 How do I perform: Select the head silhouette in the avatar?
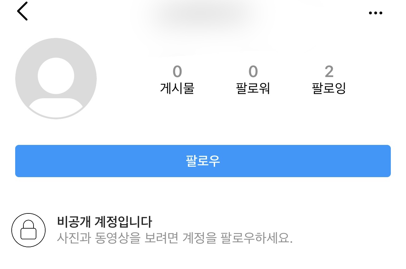click(56, 76)
